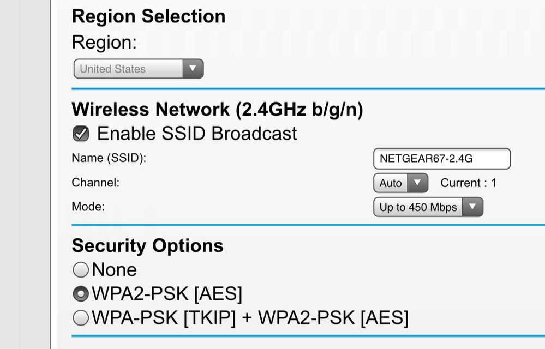Choose the WPA2-PSK [AES] radio button

coord(81,294)
